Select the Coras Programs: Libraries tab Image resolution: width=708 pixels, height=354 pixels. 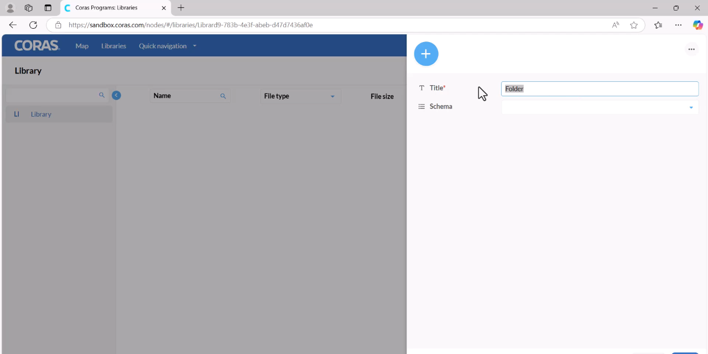tap(116, 8)
